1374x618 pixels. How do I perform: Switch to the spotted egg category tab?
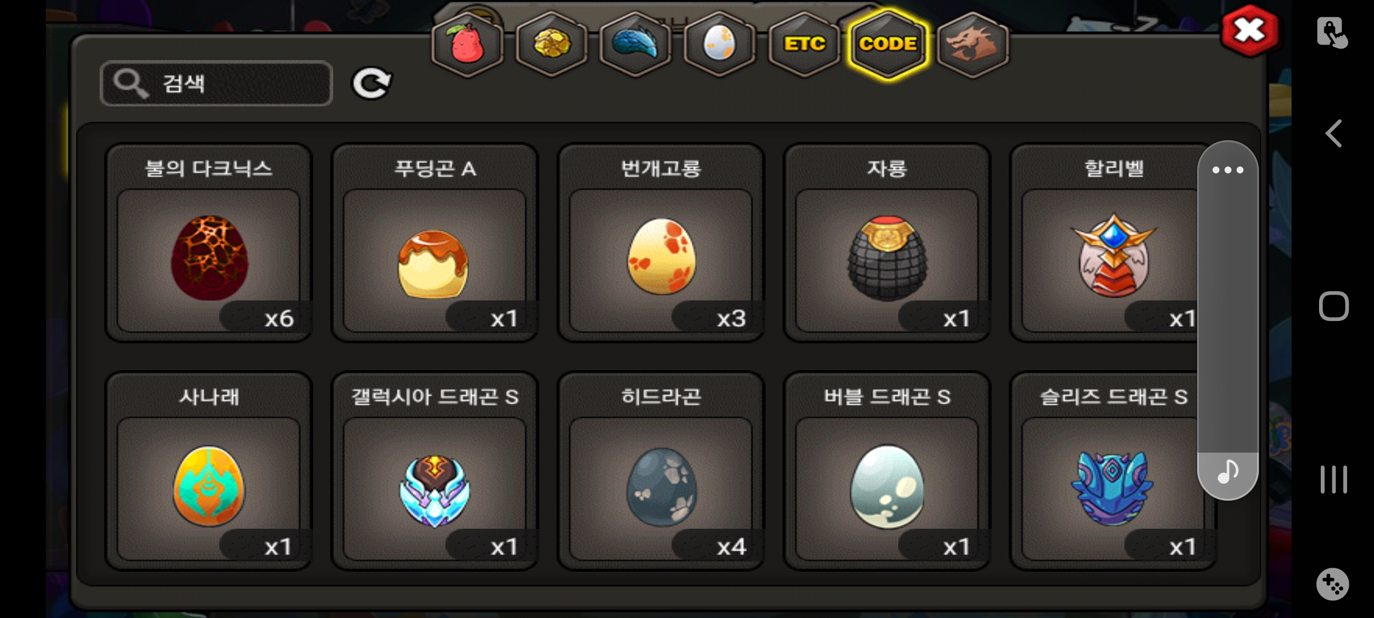click(719, 44)
